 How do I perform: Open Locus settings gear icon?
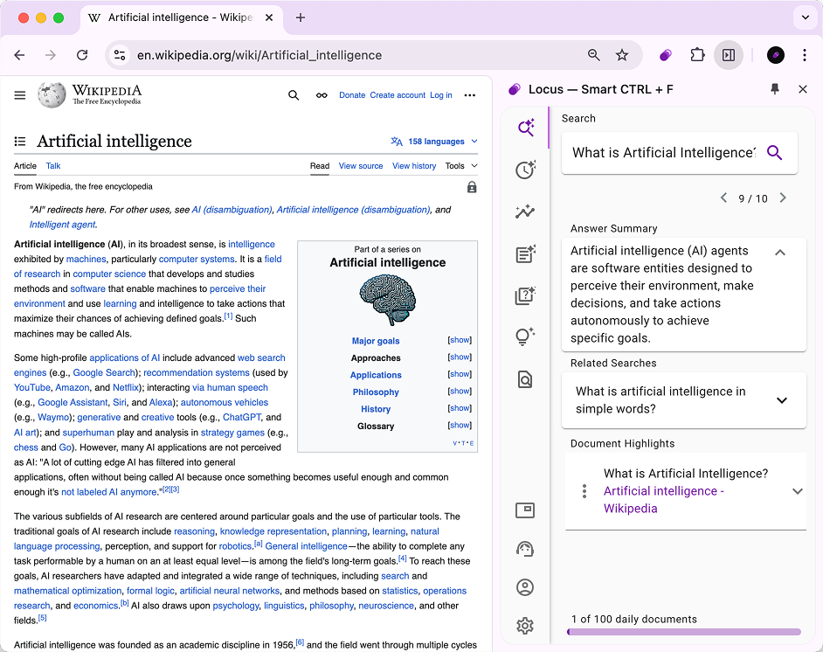click(x=525, y=626)
